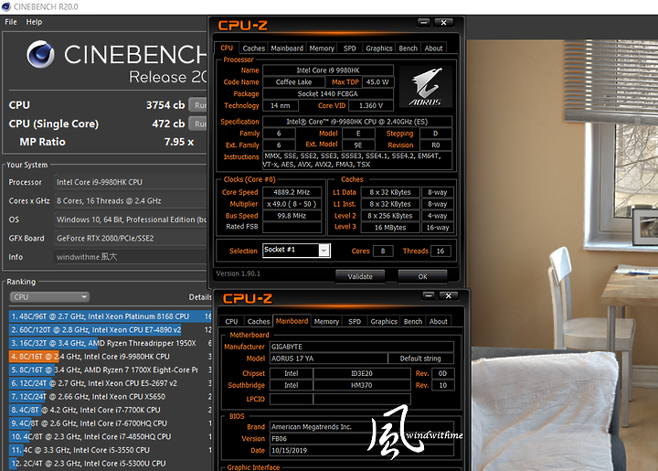The height and width of the screenshot is (471, 658).
Task: Click the Level 3 cache 16 MBytes value
Action: click(x=390, y=228)
